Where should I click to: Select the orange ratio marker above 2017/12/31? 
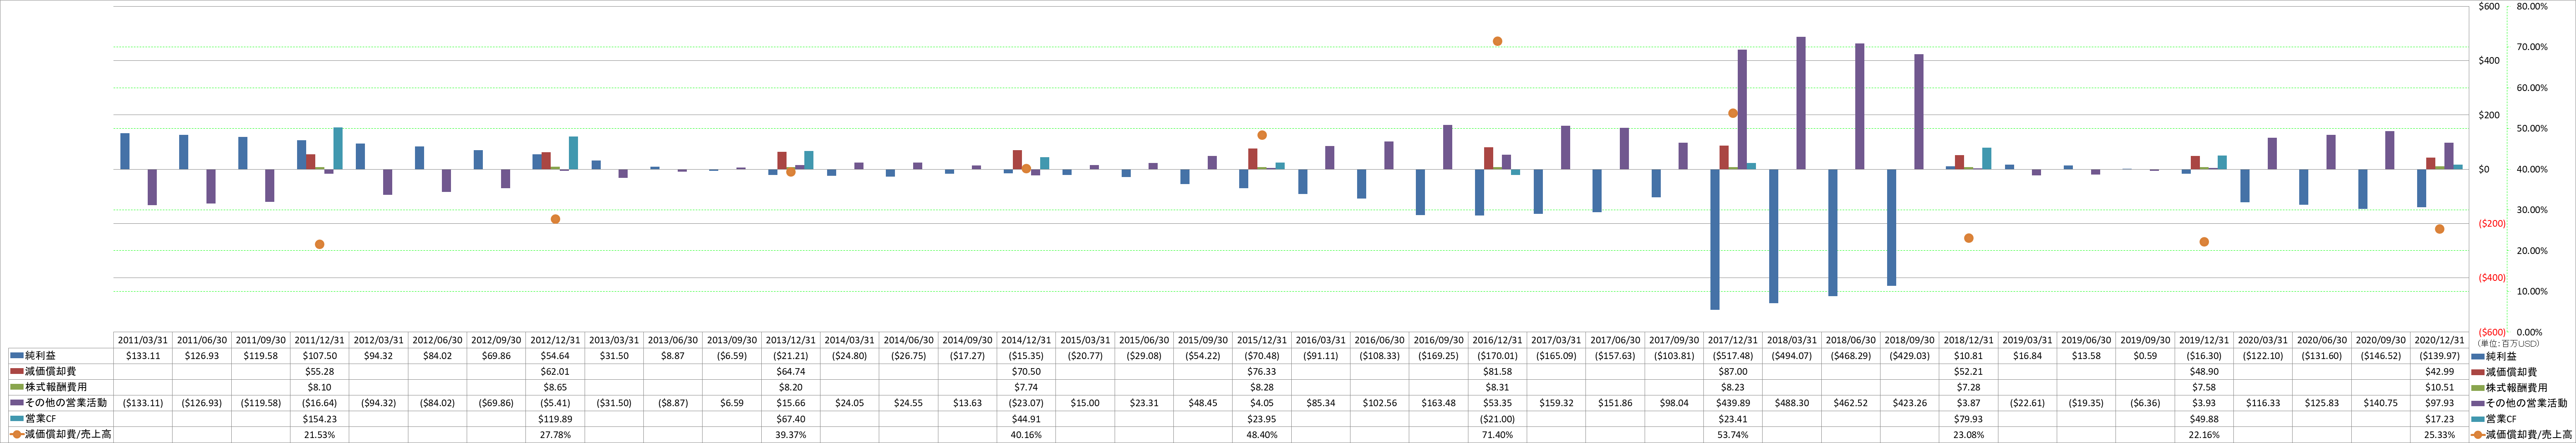point(1733,113)
